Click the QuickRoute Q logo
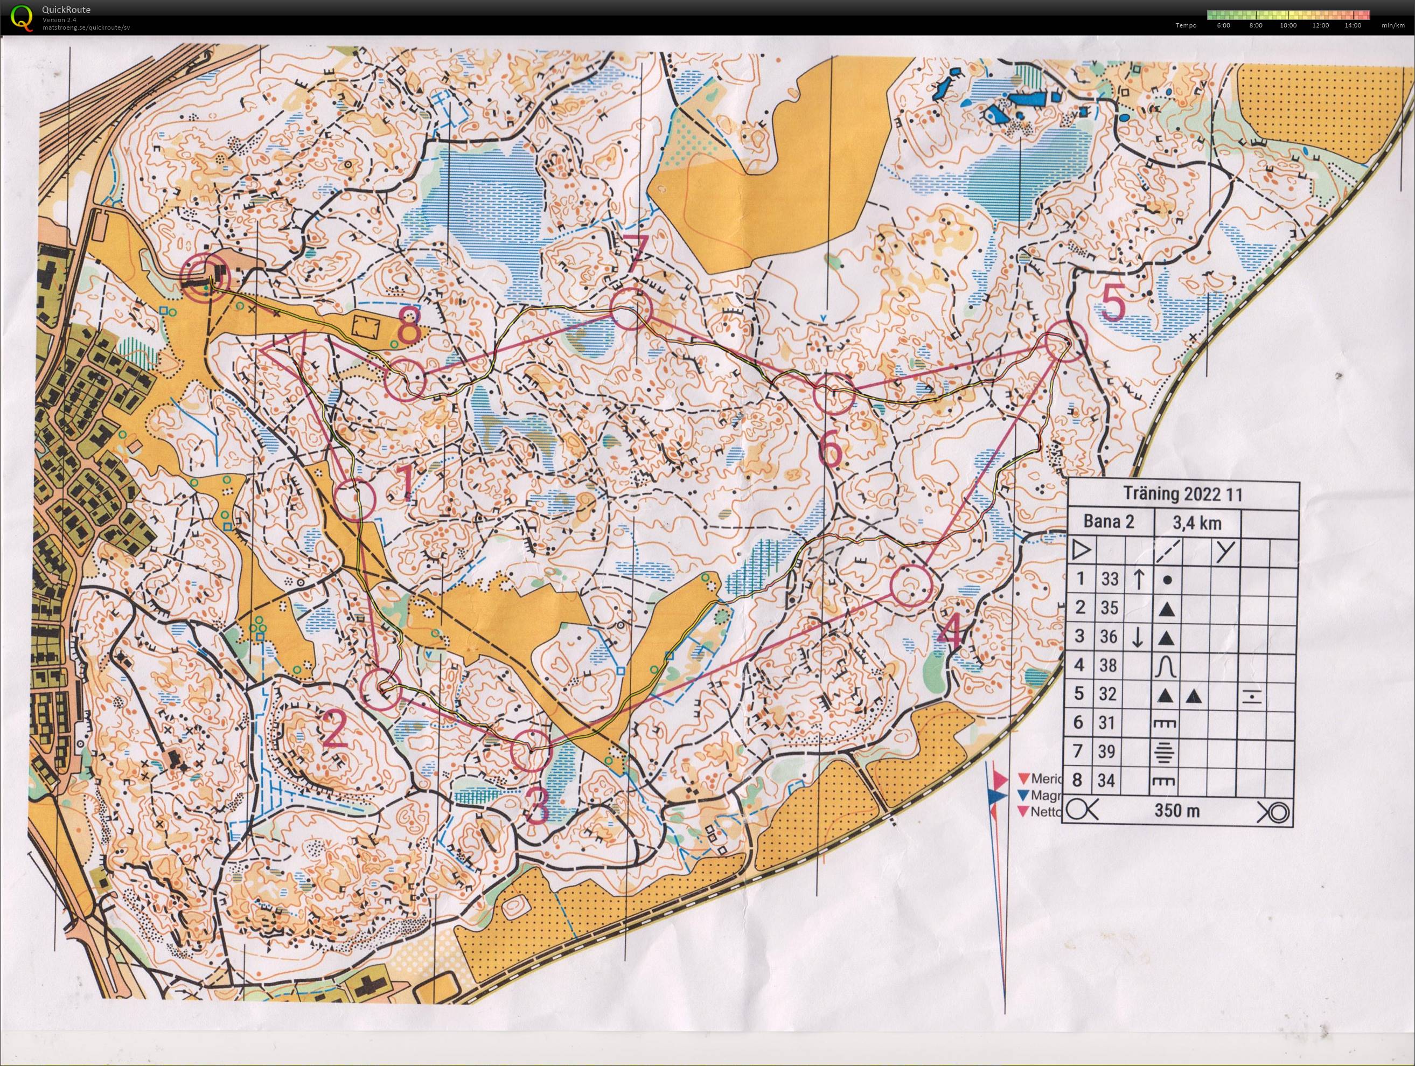Image resolution: width=1415 pixels, height=1066 pixels. point(21,17)
